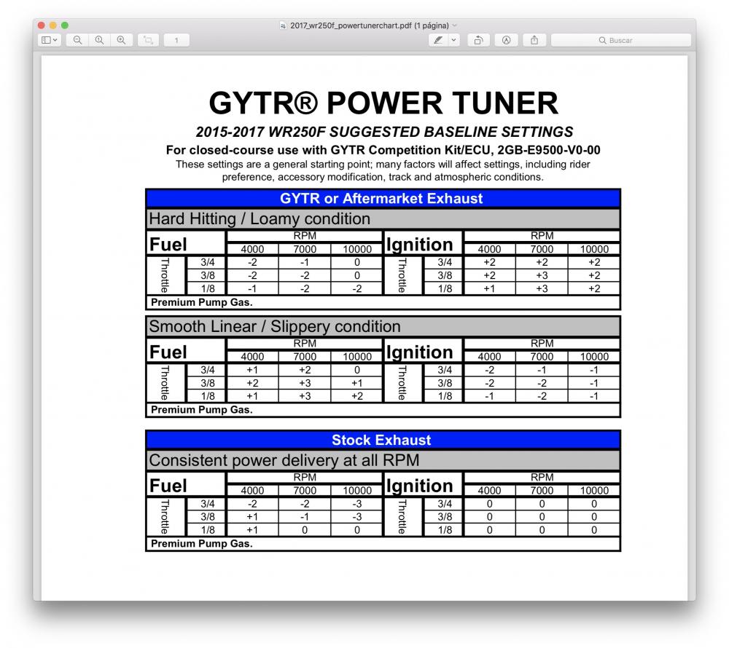Click Premium Pump Gas under Stock Exhaust table
Viewport: 729px width, 648px height.
[202, 544]
